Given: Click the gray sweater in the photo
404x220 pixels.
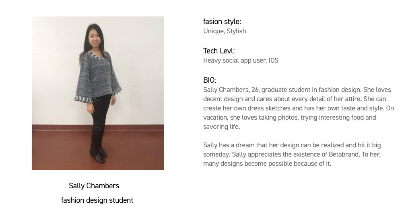Looking at the screenshot, I should pyautogui.click(x=98, y=77).
